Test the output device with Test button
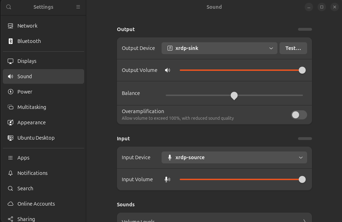The height and width of the screenshot is (222, 342). click(293, 48)
